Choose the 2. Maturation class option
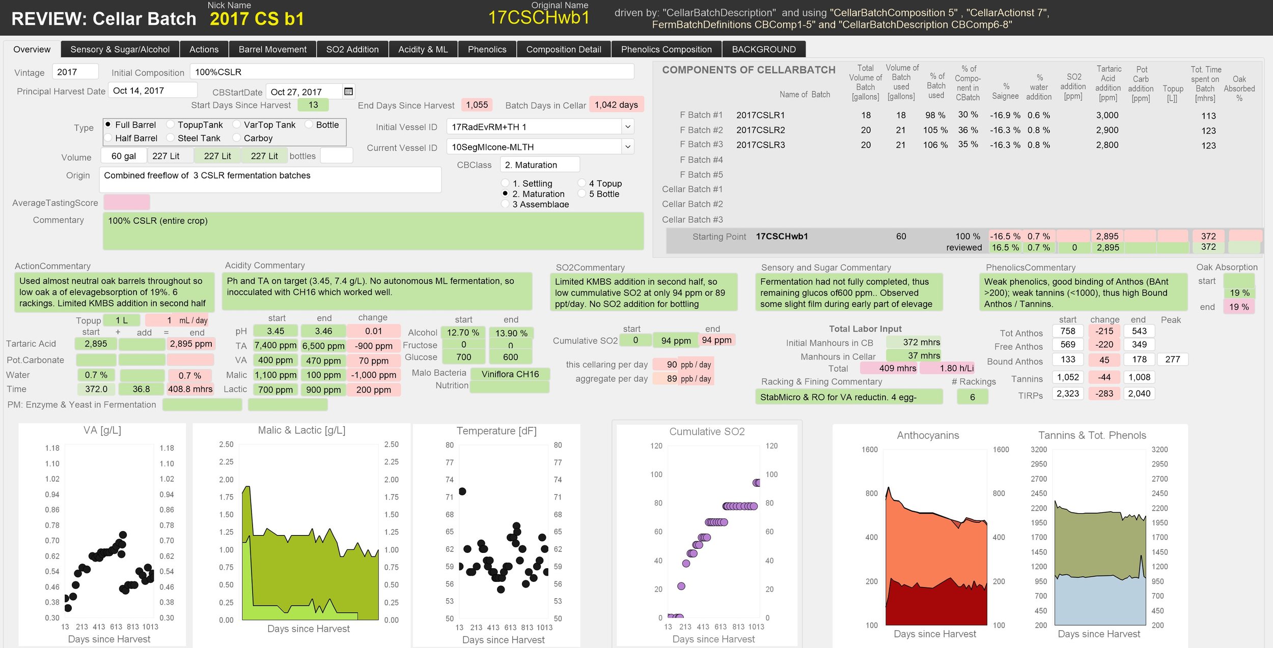This screenshot has height=648, width=1273. tap(505, 194)
